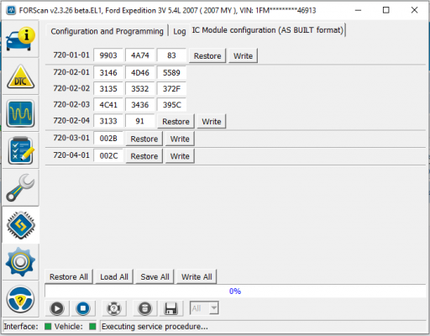Edit field 83 in row 720-01-01

[171, 55]
